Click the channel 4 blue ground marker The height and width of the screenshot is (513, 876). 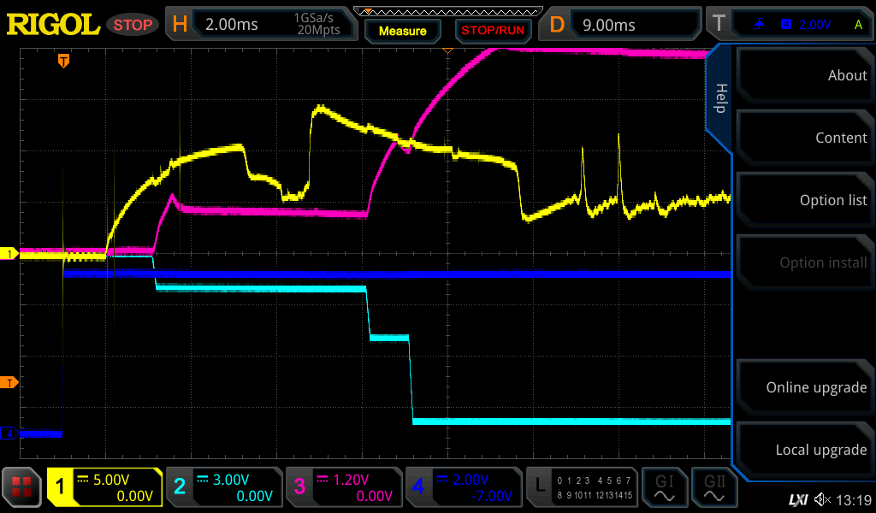pyautogui.click(x=11, y=433)
